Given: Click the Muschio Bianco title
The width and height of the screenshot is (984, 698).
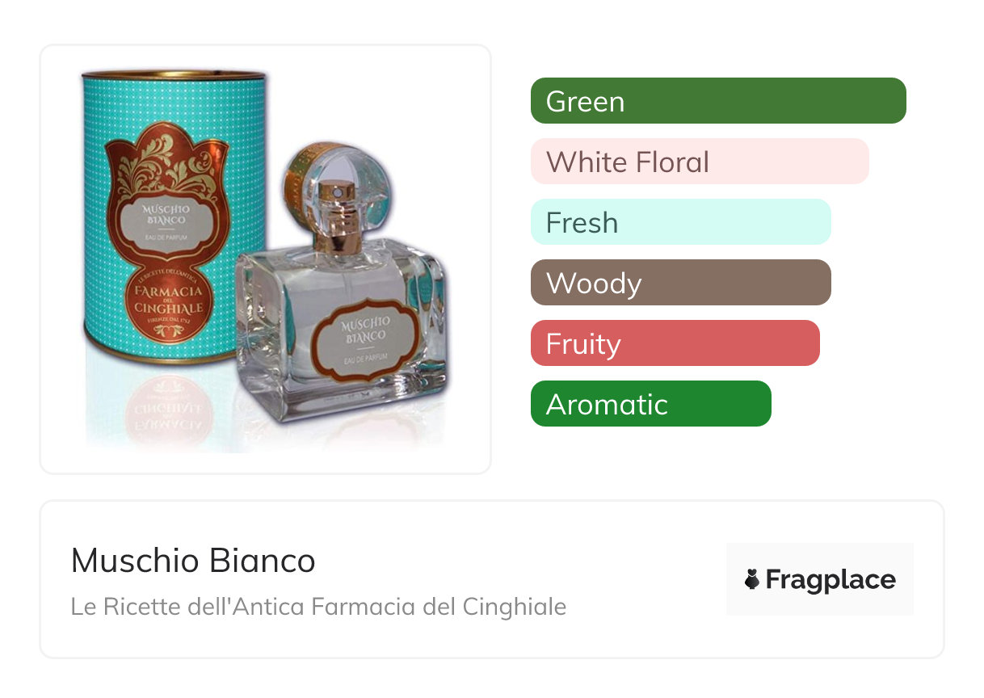Looking at the screenshot, I should tap(193, 561).
